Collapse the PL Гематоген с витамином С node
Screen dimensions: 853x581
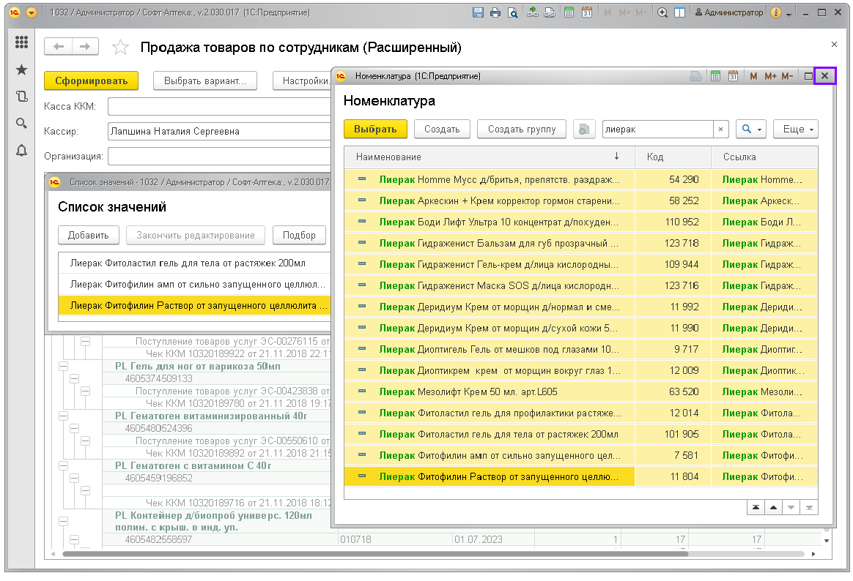click(63, 465)
